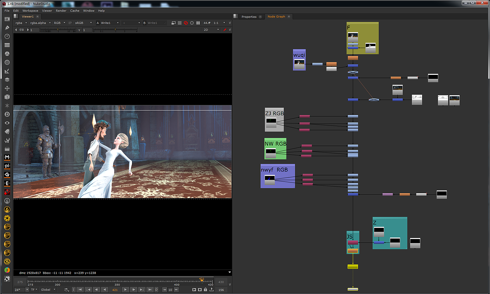Open the Filter nodes menu (circle icon)
The image size is (490, 294).
point(7,62)
